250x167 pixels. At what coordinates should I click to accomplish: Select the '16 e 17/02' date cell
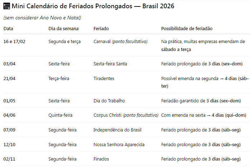[x=14, y=42]
